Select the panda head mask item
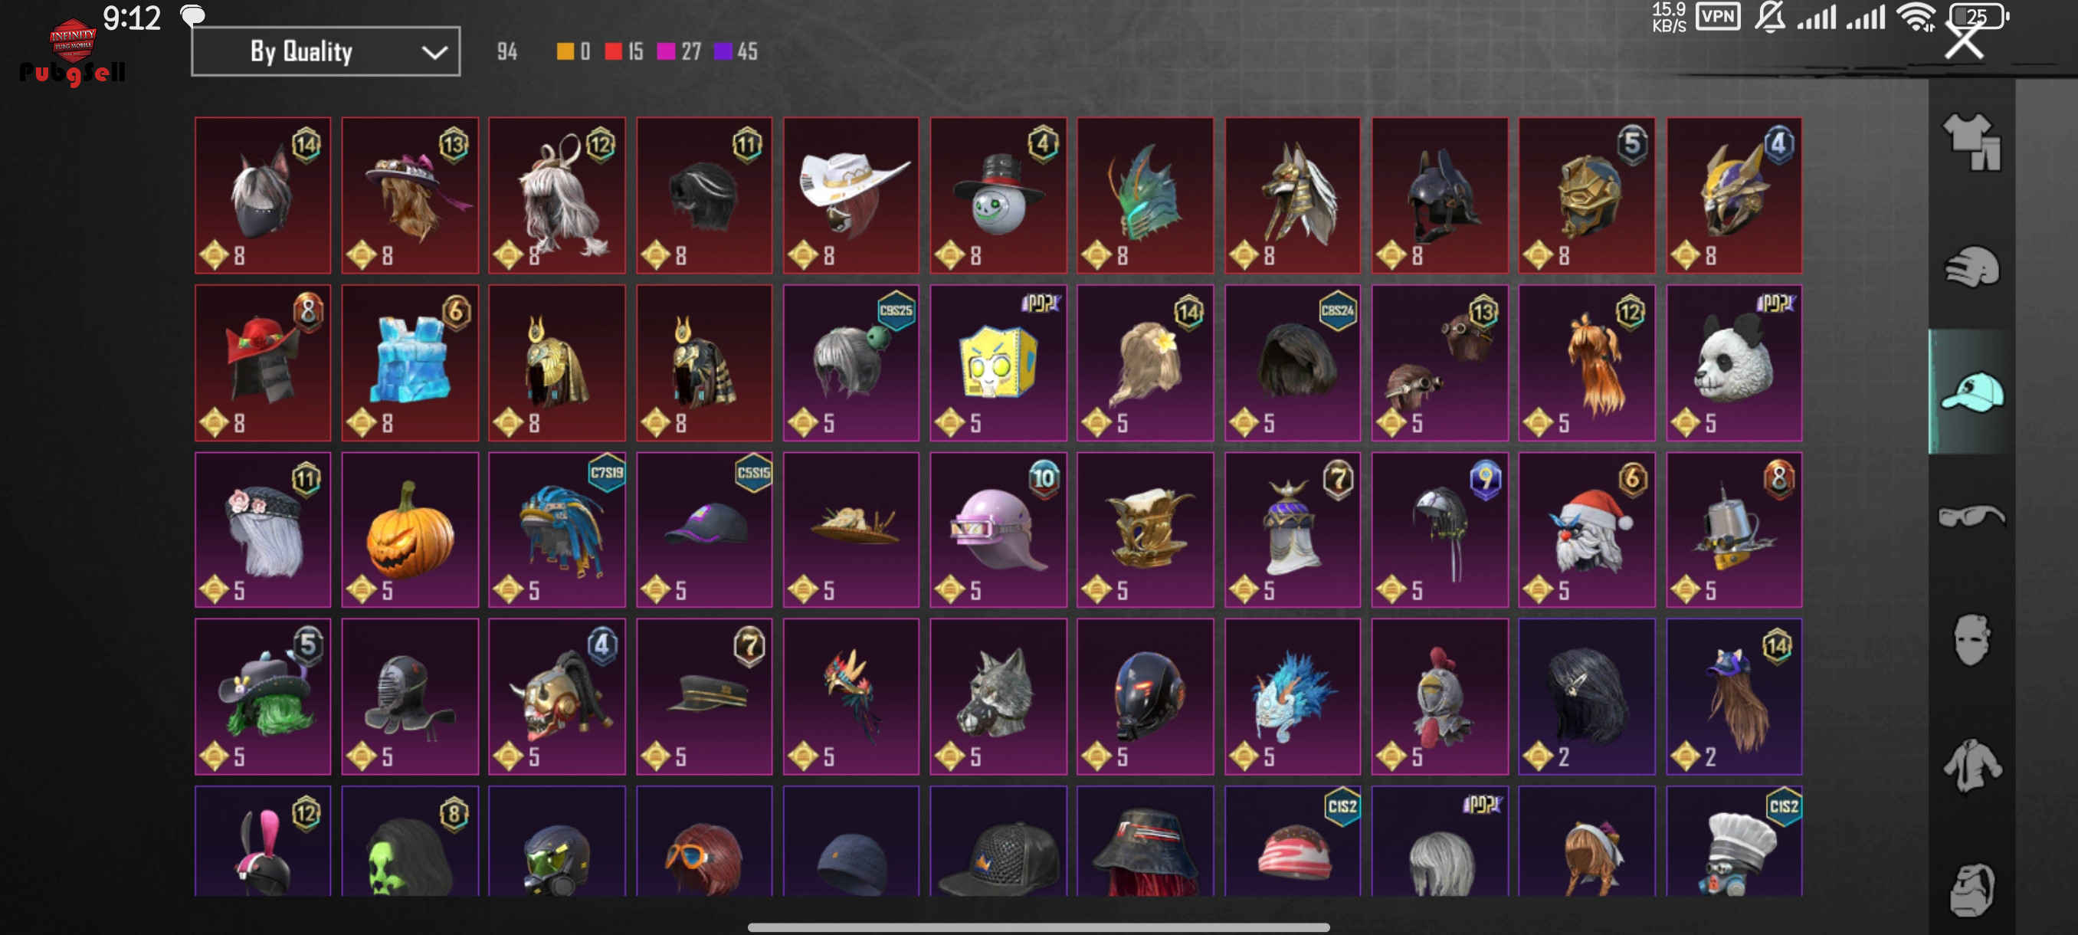2078x935 pixels. (1733, 363)
